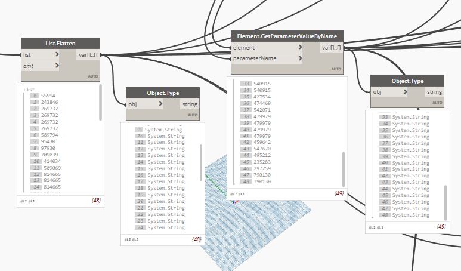This screenshot has width=461, height=271.
Task: Click the Element.GetParameterValueByName var[]..[] output port
Action: click(x=331, y=48)
